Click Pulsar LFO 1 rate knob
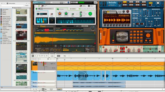Image resolution: width=165 pixels, height=92 pixels. [105, 50]
